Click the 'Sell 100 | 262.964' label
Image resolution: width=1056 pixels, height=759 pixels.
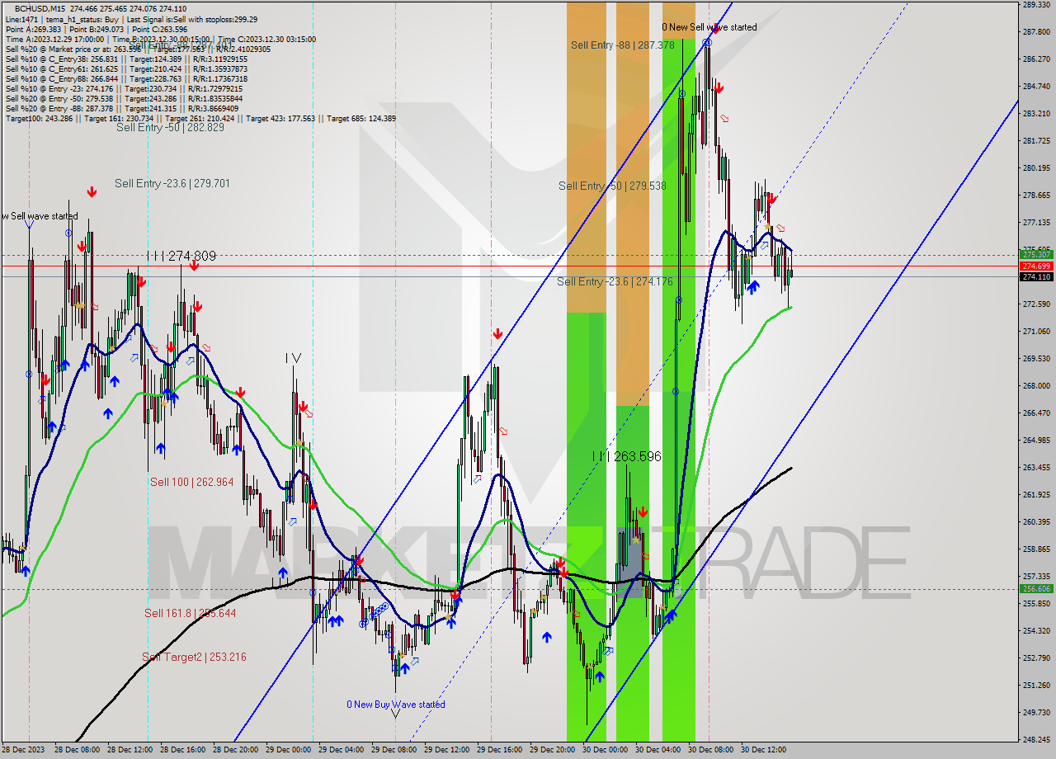(191, 482)
